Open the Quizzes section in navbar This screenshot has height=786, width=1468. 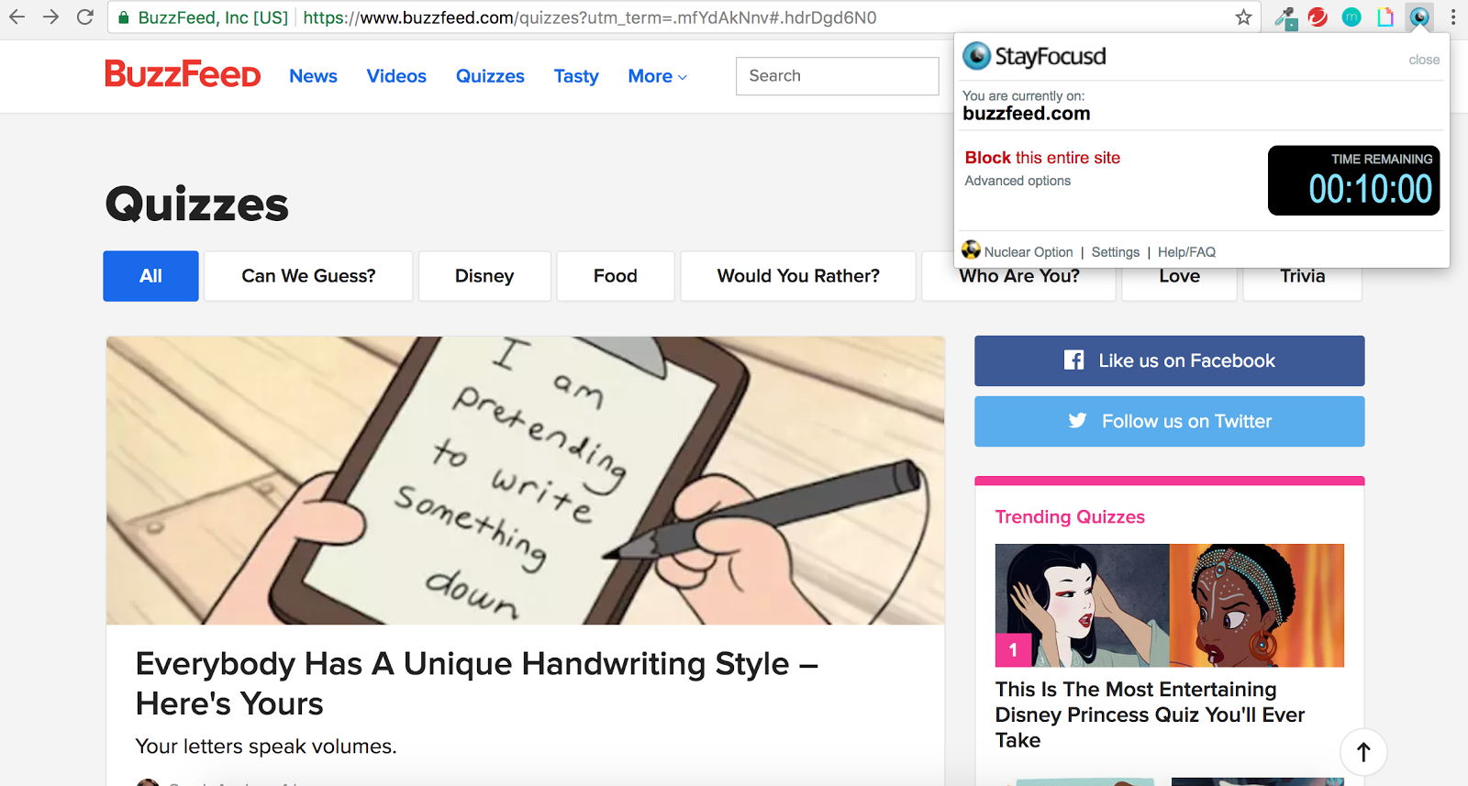[490, 76]
